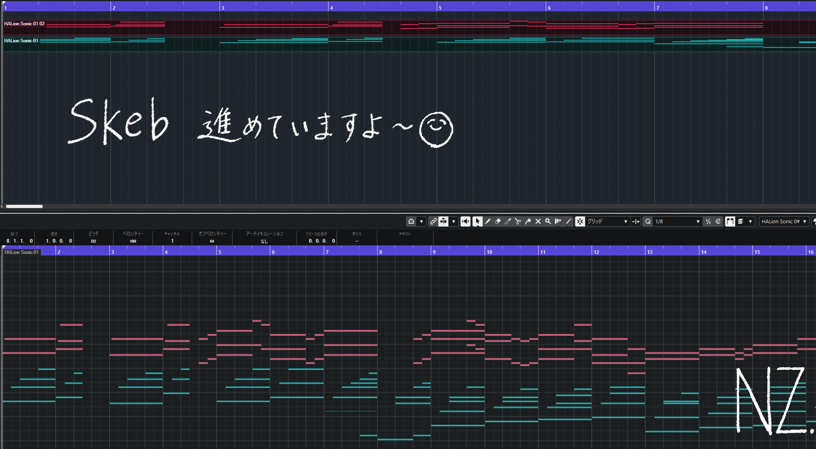Select the Object Selection arrow tool
Image resolution: width=816 pixels, height=449 pixels.
click(x=477, y=221)
